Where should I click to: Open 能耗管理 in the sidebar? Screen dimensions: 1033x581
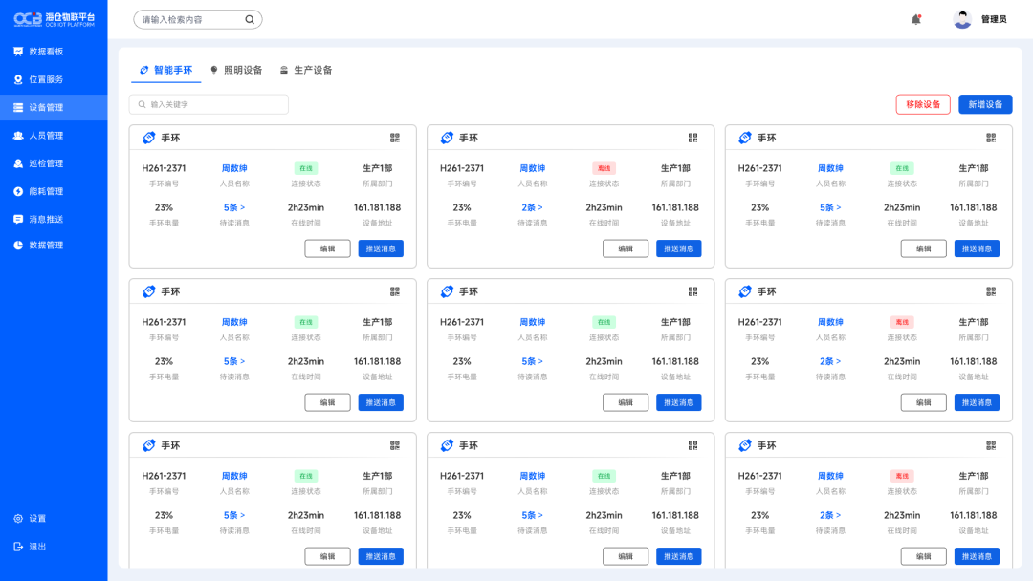coord(46,191)
